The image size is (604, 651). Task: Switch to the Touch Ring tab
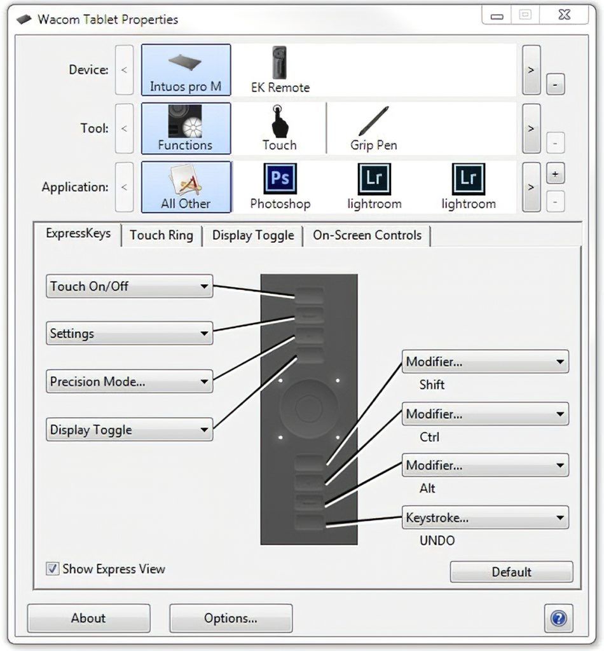pos(161,235)
